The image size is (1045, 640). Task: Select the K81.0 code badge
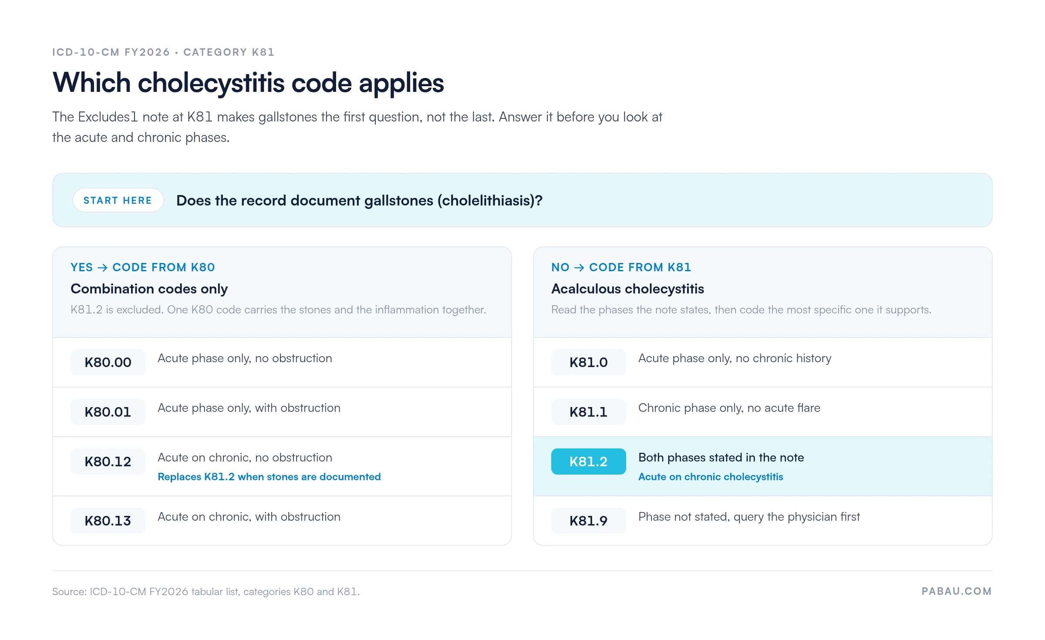pyautogui.click(x=589, y=362)
